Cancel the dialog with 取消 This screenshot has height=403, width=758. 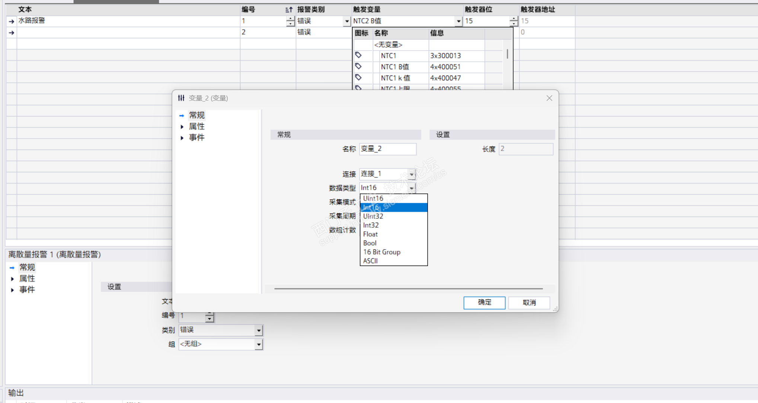pyautogui.click(x=529, y=302)
